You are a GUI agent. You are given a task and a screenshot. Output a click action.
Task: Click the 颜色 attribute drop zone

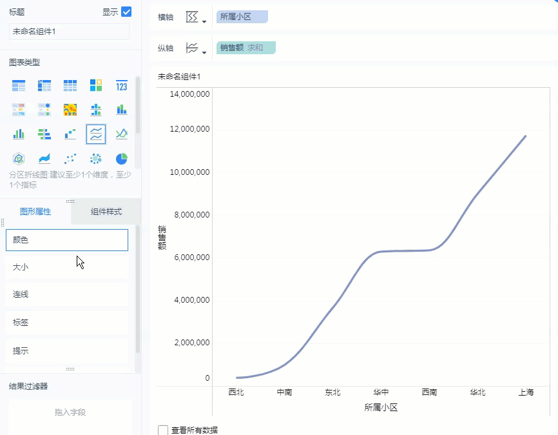67,240
